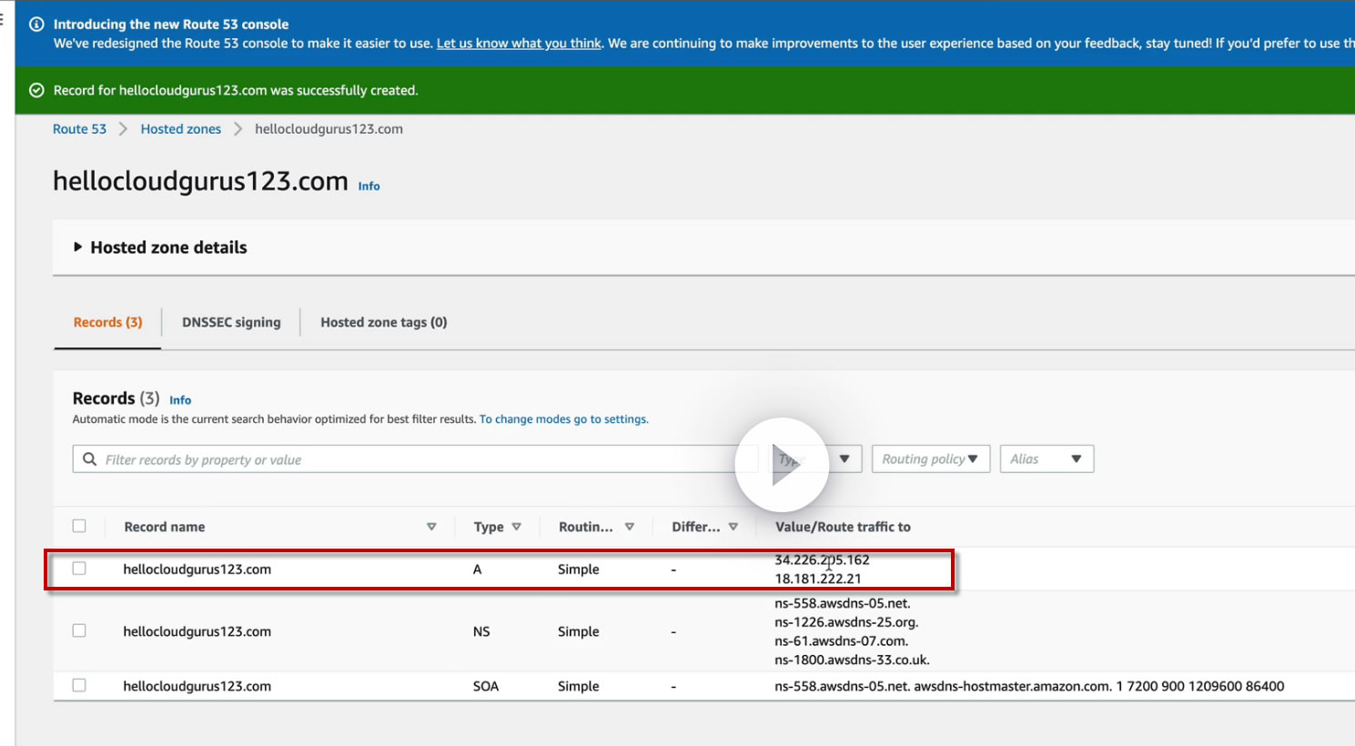Click sort arrow beside Type column header
Screen dimensions: 1355x746
[517, 527]
